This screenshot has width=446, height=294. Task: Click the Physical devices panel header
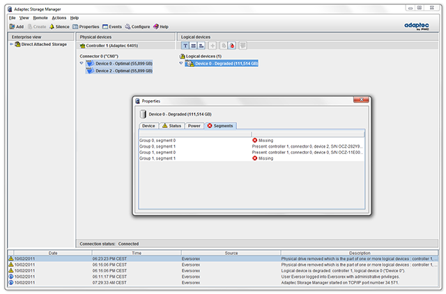(x=125, y=37)
